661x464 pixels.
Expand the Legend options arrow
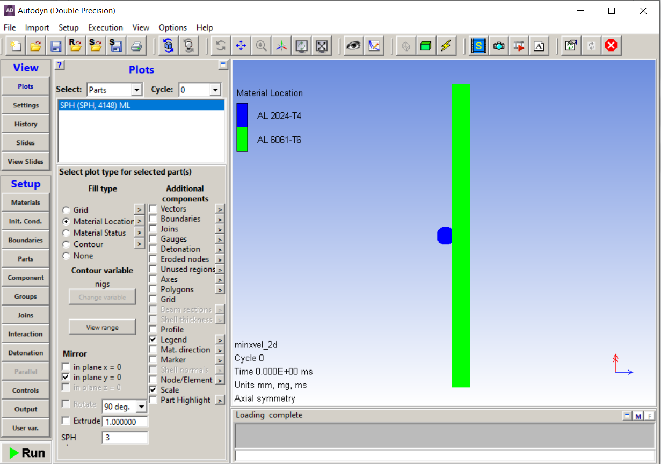(x=220, y=340)
